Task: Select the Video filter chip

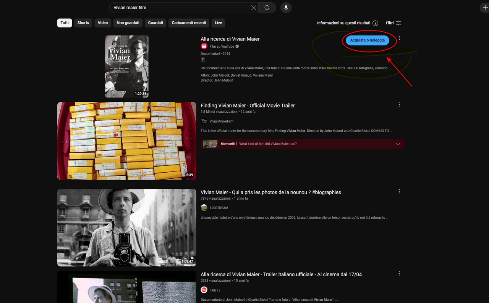Action: pos(103,23)
